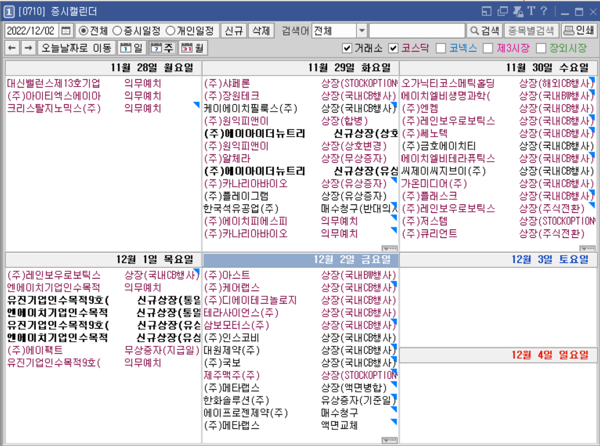
Task: Go to next period with right arrow
Action: [28, 48]
